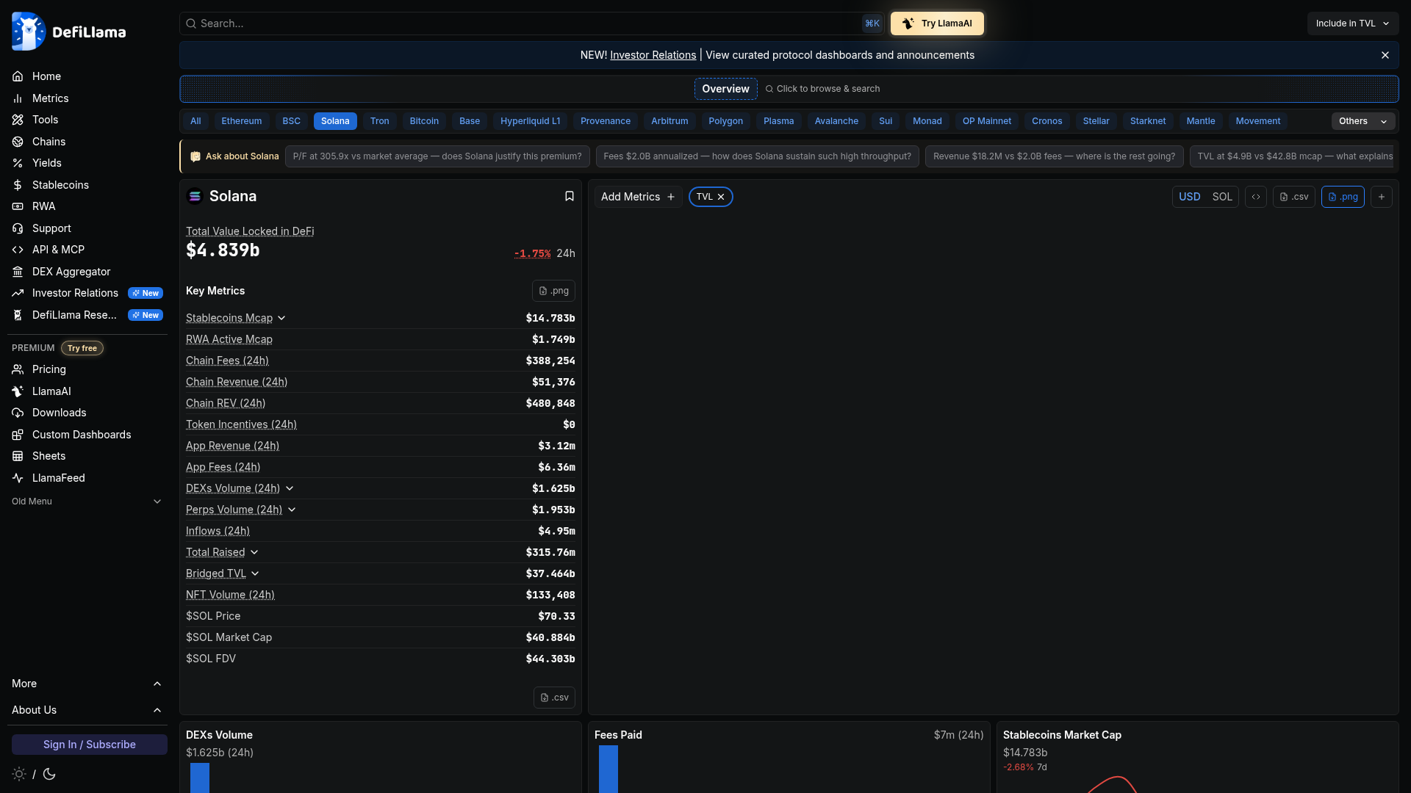1411x793 pixels.
Task: Open Support from the sidebar
Action: tap(51, 228)
